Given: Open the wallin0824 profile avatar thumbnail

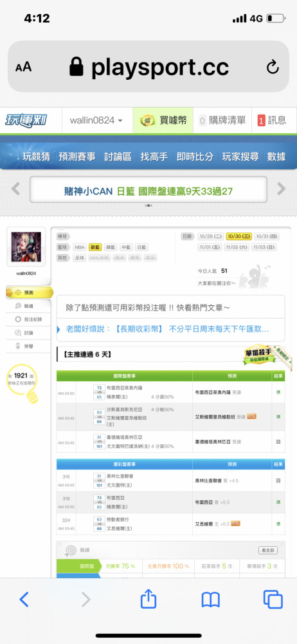Looking at the screenshot, I should pyautogui.click(x=26, y=247).
